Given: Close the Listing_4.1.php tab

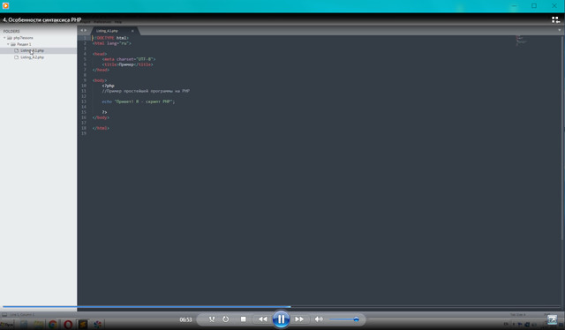Looking at the screenshot, I should (x=132, y=31).
